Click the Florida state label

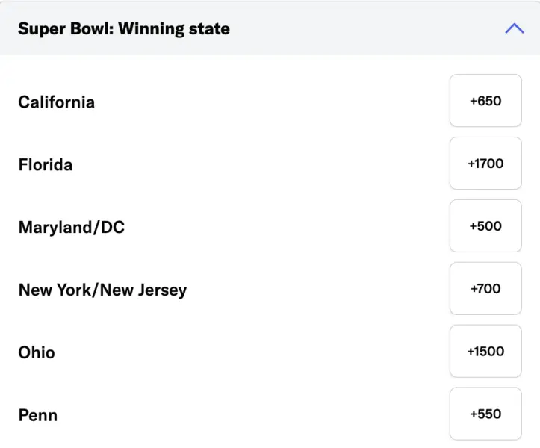point(46,164)
